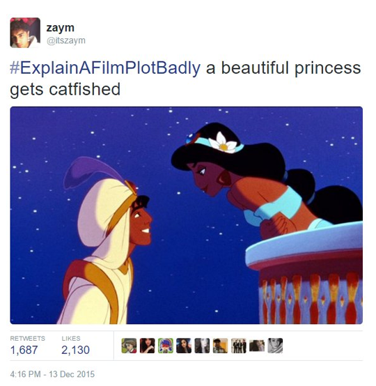Click the tweet text 'a beautiful princess gets catfished'
This screenshot has height=386, width=376.
point(185,78)
